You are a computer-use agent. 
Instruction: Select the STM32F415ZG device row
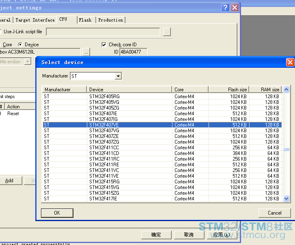[162, 193]
